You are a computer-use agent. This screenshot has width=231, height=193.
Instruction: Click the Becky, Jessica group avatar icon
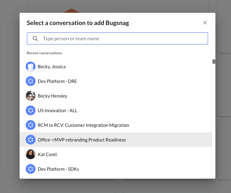click(x=31, y=66)
